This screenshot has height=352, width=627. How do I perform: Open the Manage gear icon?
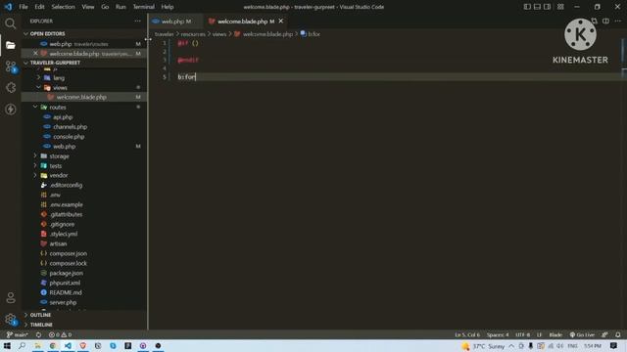click(x=11, y=319)
